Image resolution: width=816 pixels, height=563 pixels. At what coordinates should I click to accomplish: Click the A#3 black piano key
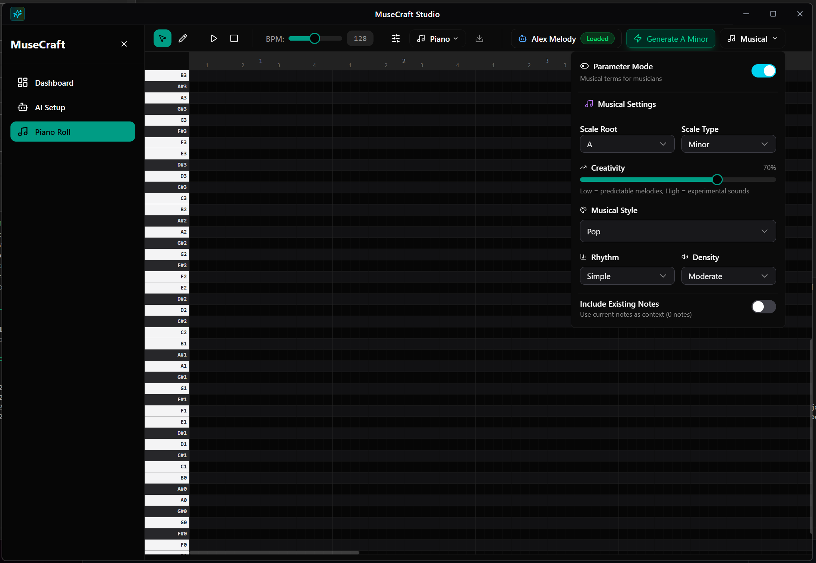[x=167, y=86]
